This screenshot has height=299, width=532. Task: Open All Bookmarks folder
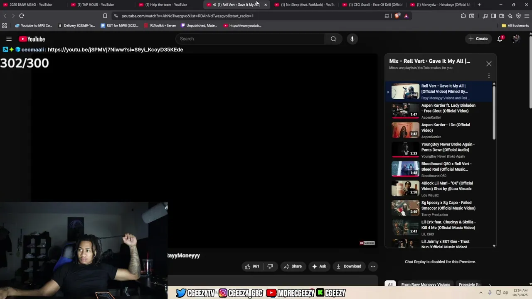point(515,25)
